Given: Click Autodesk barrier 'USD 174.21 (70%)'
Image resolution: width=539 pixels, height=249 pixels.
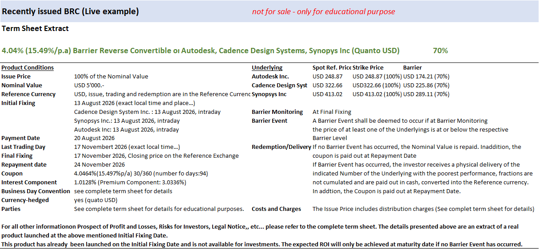Looking at the screenshot, I should [426, 77].
